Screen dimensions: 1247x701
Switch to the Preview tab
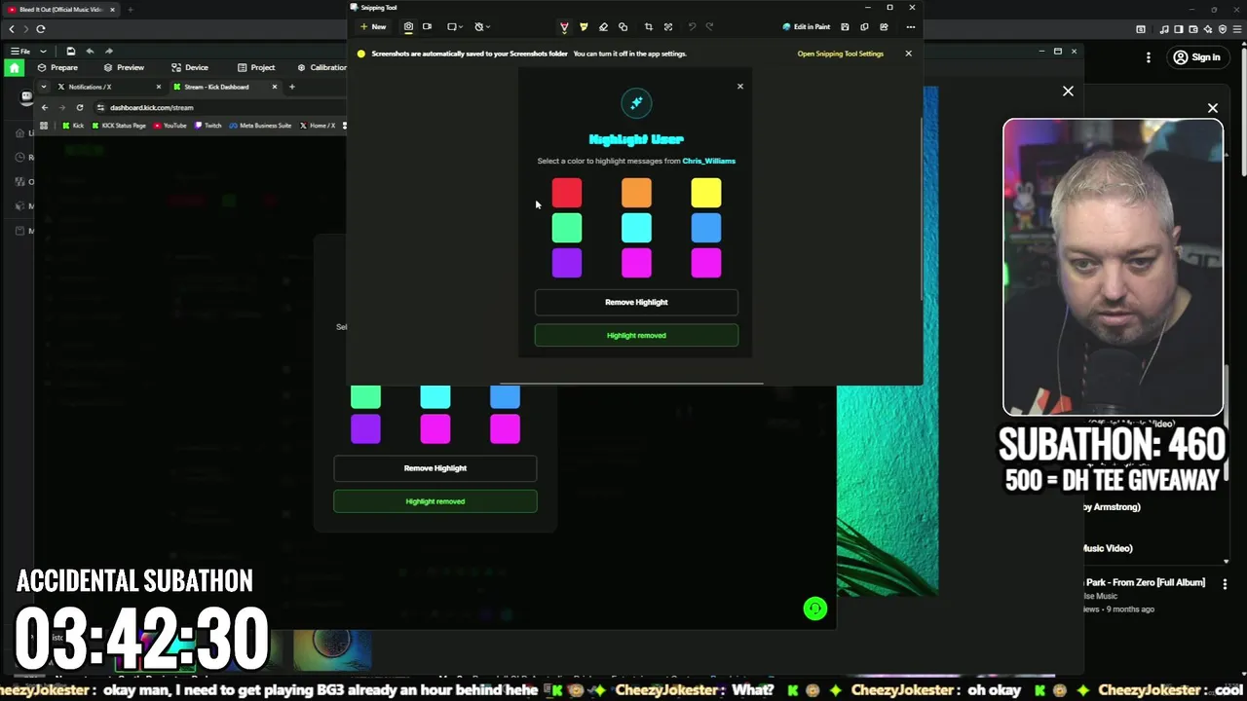tap(124, 67)
